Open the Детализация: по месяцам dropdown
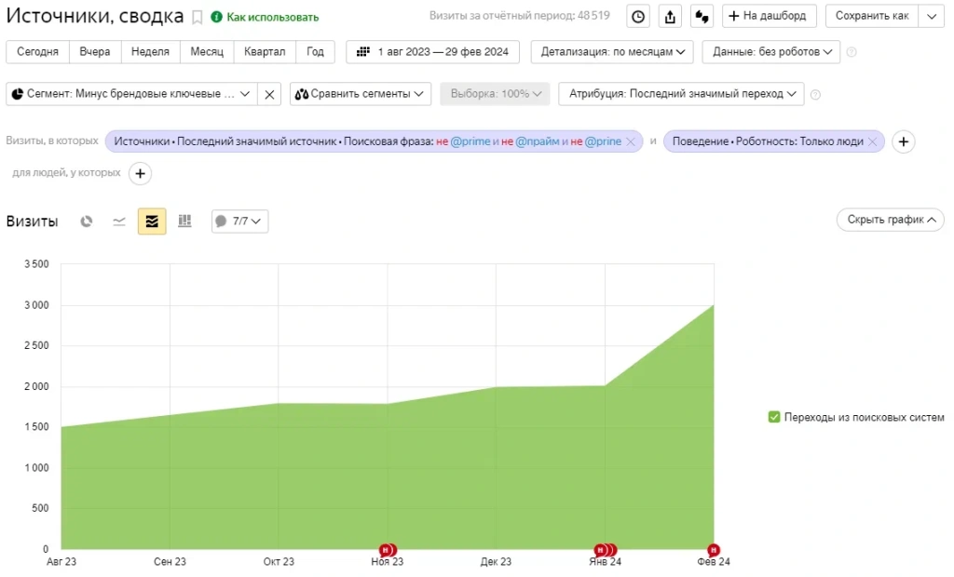 point(611,52)
